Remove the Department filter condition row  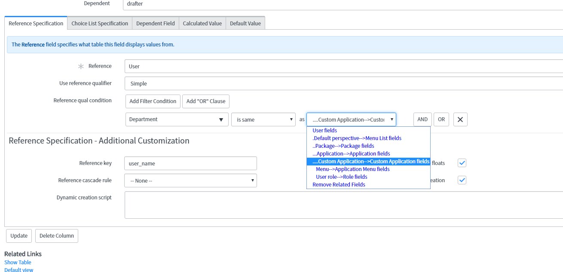click(460, 119)
